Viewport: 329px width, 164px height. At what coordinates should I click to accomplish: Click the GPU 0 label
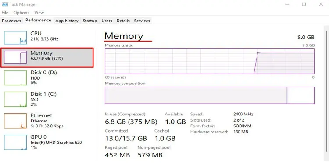point(38,137)
